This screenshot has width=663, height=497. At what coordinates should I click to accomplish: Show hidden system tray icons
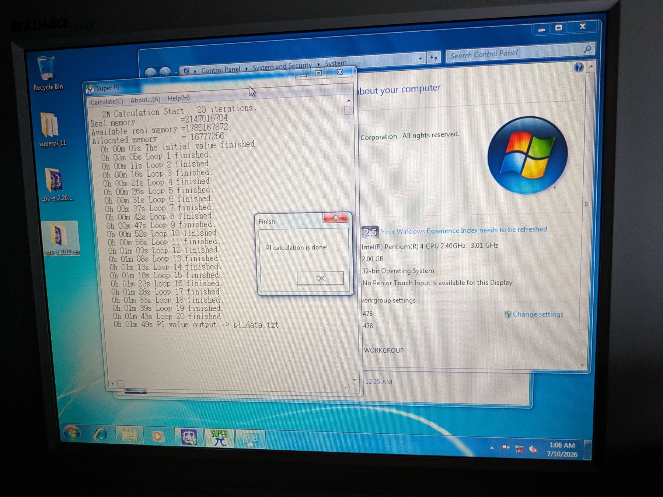click(x=492, y=448)
